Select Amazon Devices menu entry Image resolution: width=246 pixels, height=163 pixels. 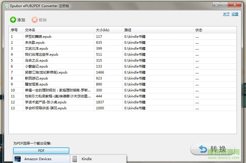[x=41, y=159]
